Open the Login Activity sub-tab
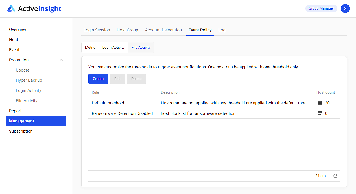 coord(113,47)
